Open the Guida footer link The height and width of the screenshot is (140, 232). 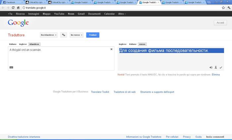tap(199, 137)
